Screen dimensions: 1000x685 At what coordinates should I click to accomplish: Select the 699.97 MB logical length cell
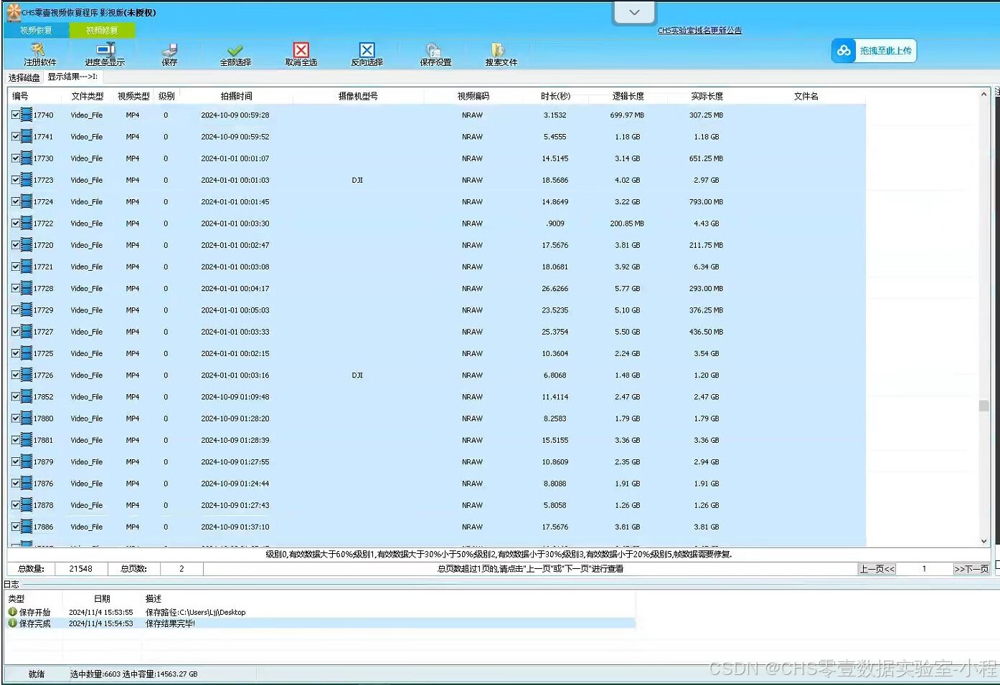click(627, 115)
